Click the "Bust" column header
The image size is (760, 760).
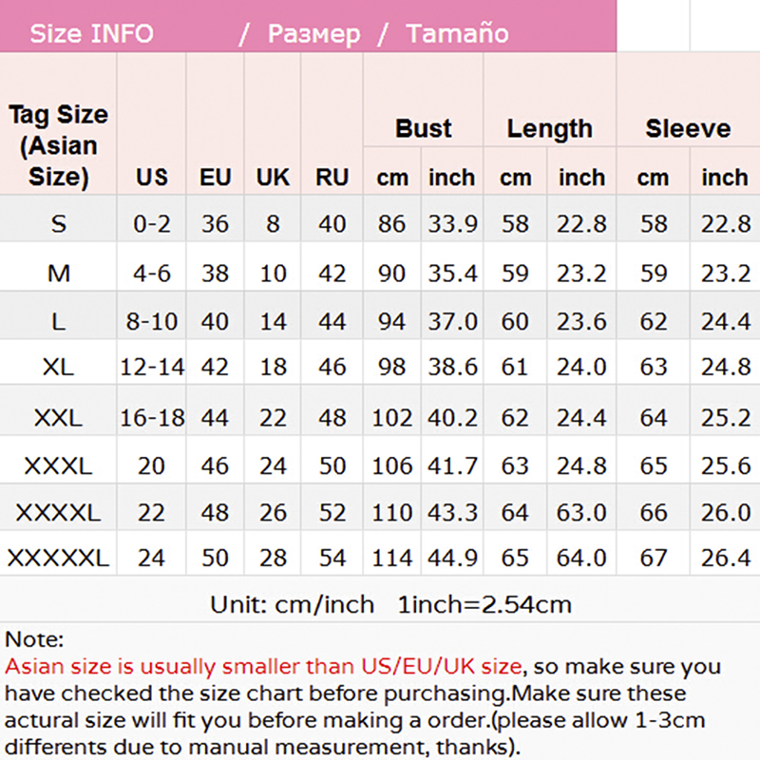click(424, 128)
